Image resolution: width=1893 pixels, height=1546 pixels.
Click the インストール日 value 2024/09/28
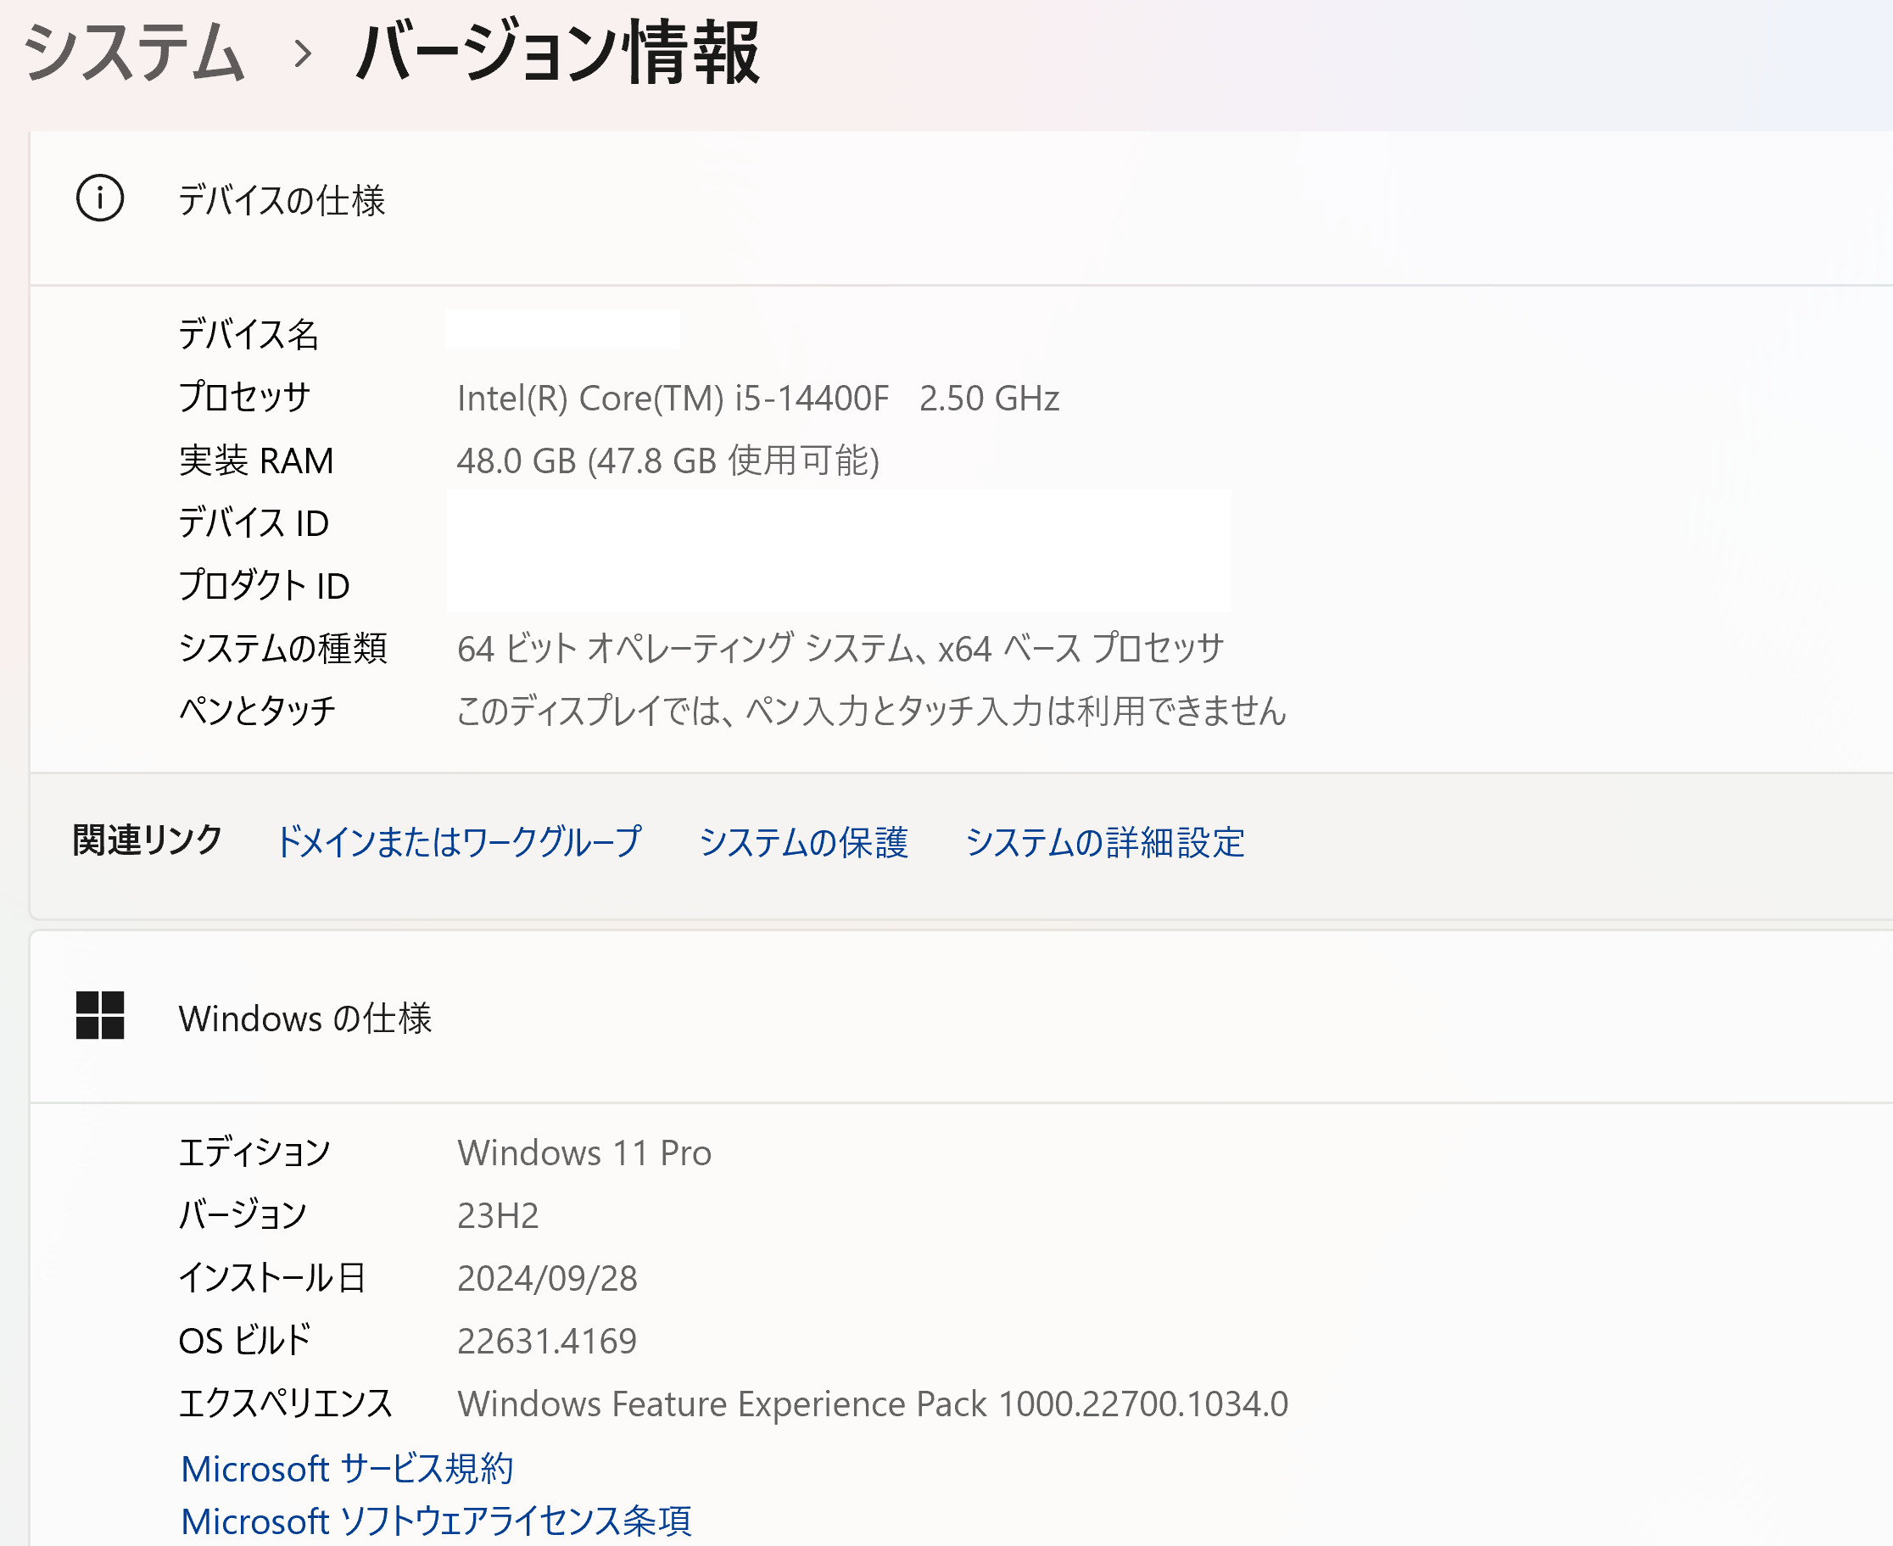(x=547, y=1278)
